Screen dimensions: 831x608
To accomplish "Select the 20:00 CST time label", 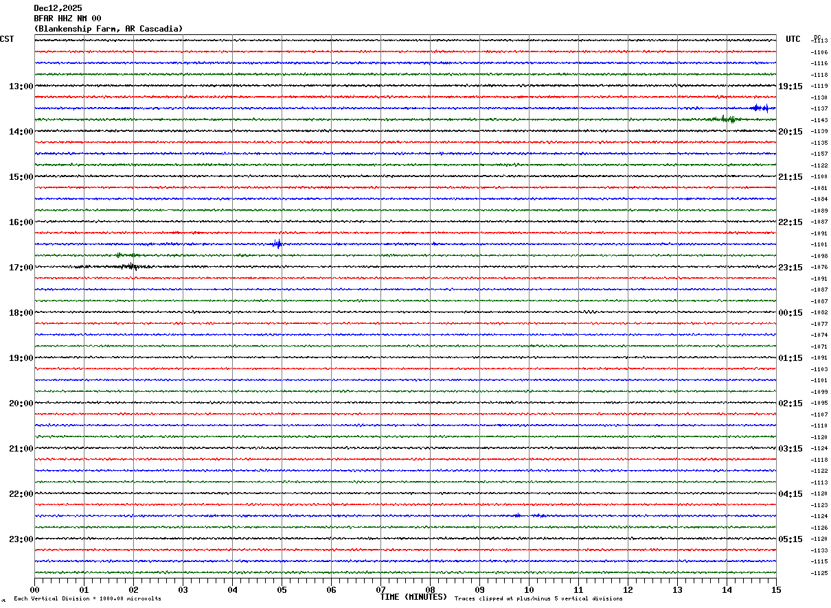I will coord(21,404).
